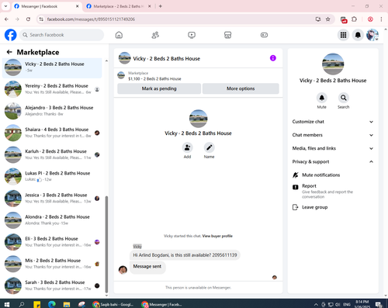The width and height of the screenshot is (388, 308).
Task: Open Lukas Pl - 2 Beds 2 Baths House conversation
Action: tap(52, 176)
